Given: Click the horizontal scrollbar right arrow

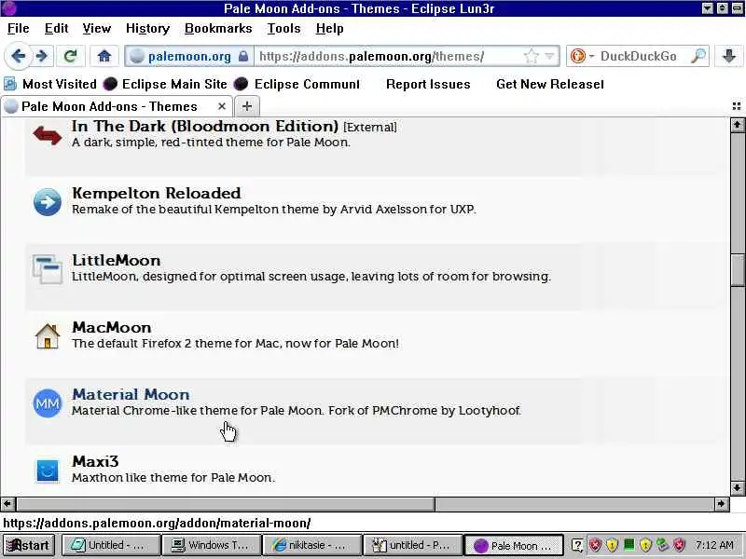Looking at the screenshot, I should 722,503.
